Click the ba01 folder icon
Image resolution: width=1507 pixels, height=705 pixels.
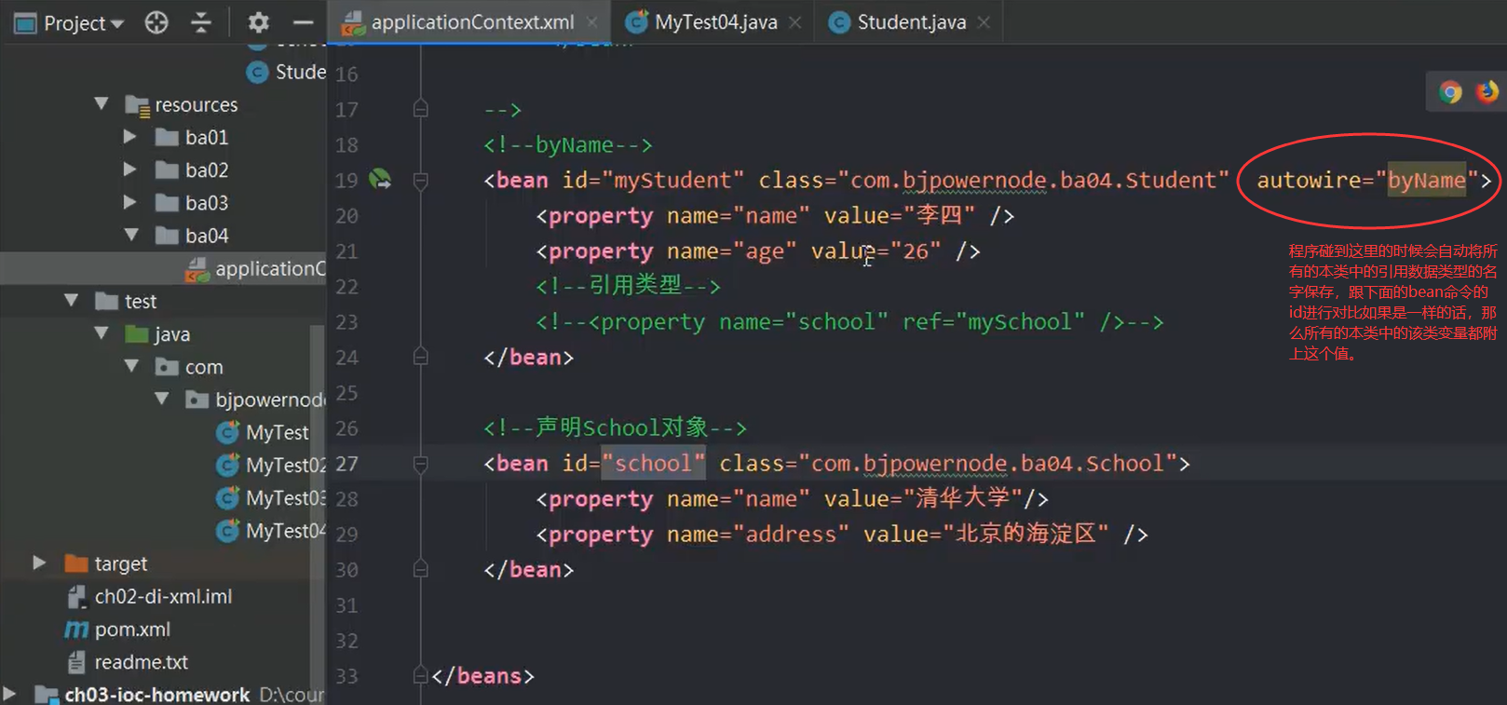tap(168, 137)
